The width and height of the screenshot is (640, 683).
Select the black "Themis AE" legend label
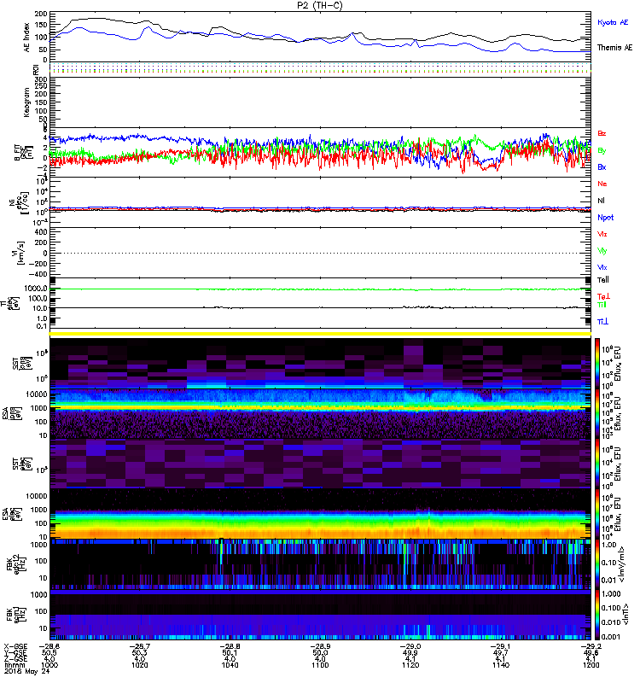click(x=614, y=48)
